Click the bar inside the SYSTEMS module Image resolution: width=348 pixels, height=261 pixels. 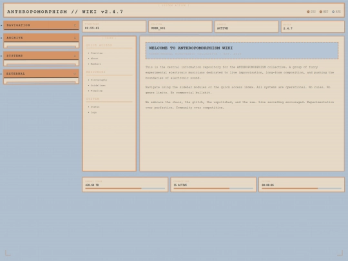tap(41, 65)
